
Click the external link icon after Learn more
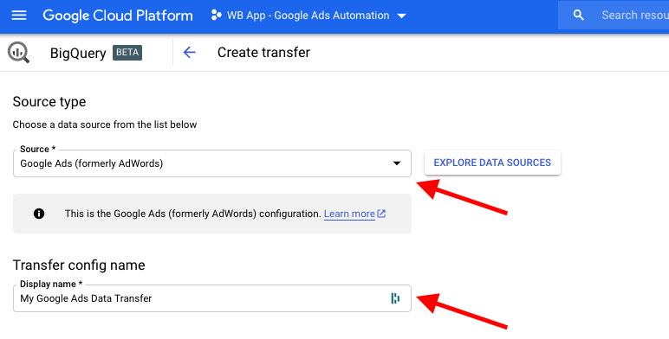pos(381,214)
